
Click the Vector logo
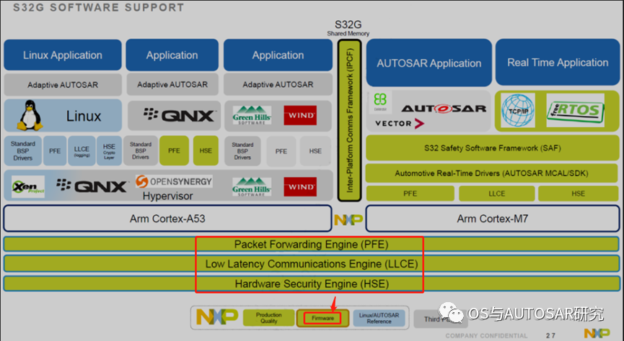[400, 124]
